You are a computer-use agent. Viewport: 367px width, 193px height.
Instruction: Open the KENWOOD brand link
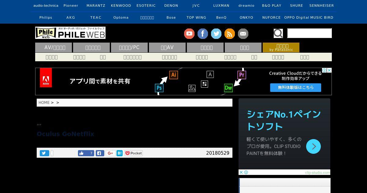121,6
